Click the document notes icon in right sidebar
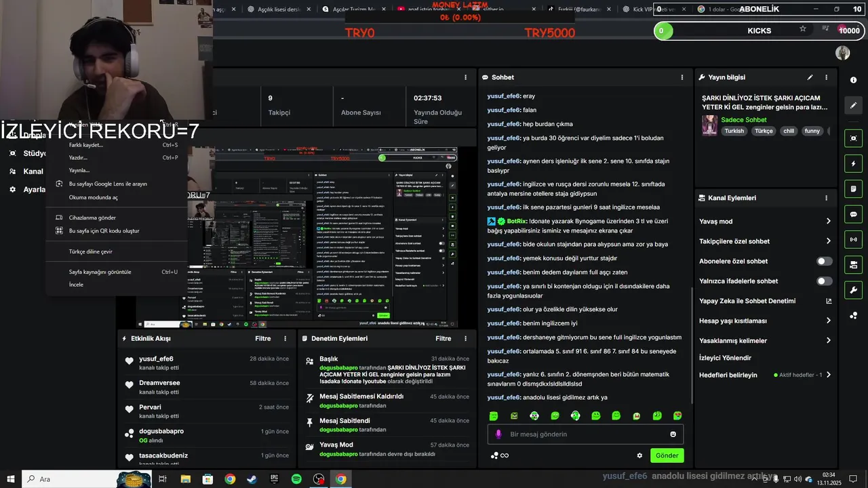This screenshot has width=868, height=488. point(853,188)
